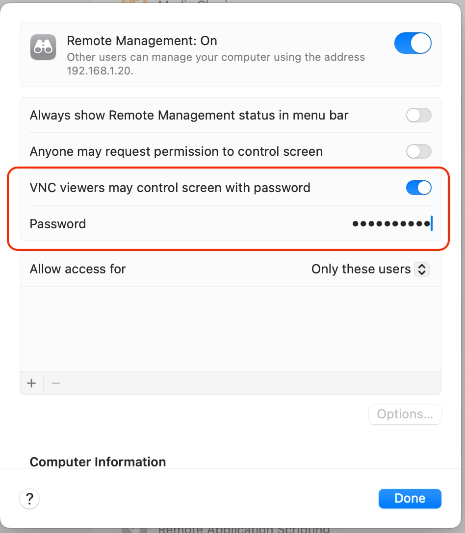
Task: Click the Done button
Action: tap(410, 498)
